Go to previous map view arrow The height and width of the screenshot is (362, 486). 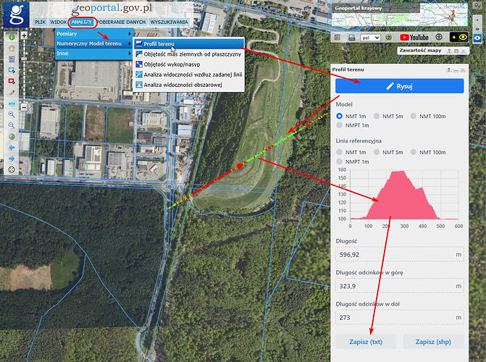point(12,148)
